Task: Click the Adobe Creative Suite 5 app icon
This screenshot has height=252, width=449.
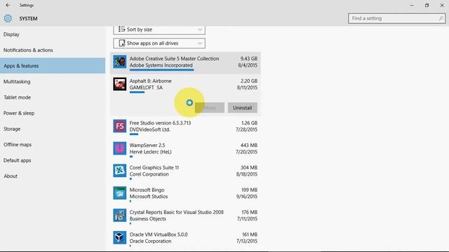Action: (x=119, y=62)
